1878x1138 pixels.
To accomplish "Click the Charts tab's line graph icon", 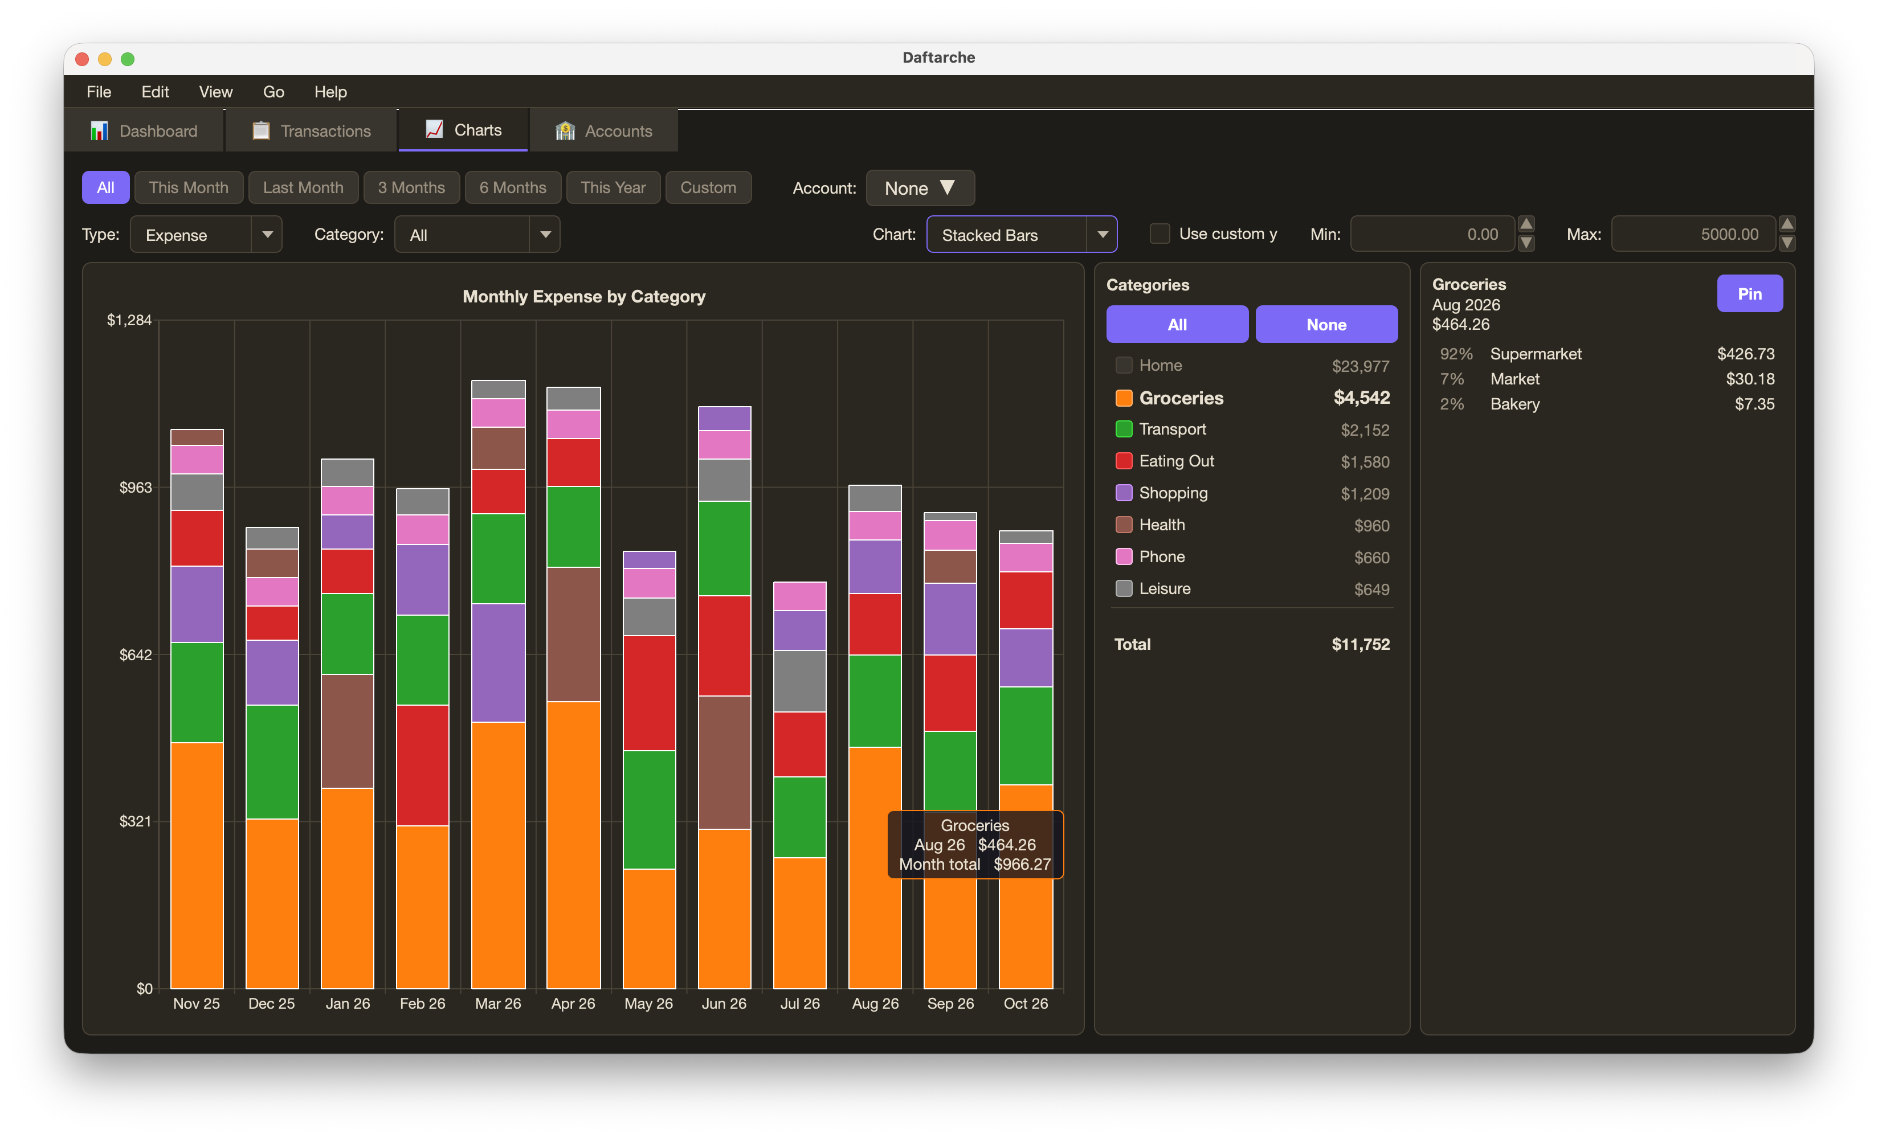I will tap(434, 129).
